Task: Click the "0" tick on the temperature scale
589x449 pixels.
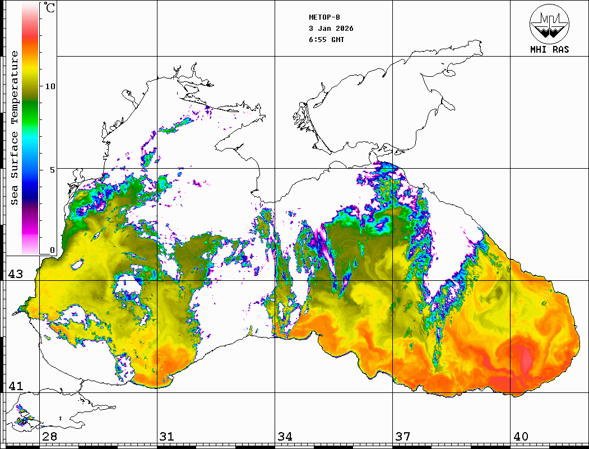Action: [52, 251]
